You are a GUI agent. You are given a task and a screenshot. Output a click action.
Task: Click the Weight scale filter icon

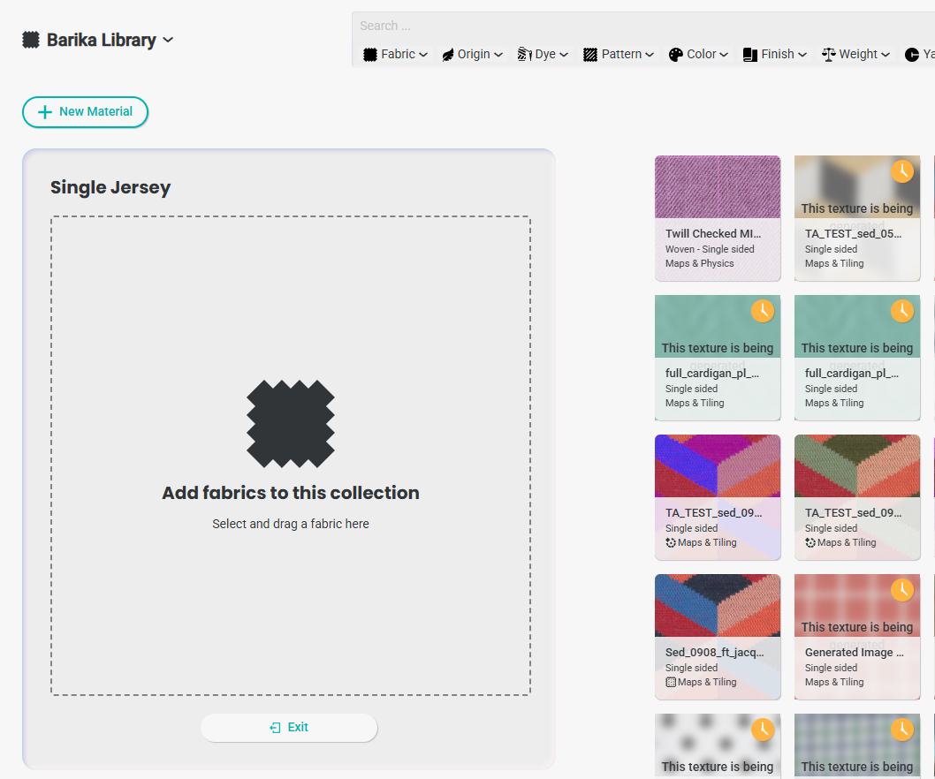(x=828, y=55)
